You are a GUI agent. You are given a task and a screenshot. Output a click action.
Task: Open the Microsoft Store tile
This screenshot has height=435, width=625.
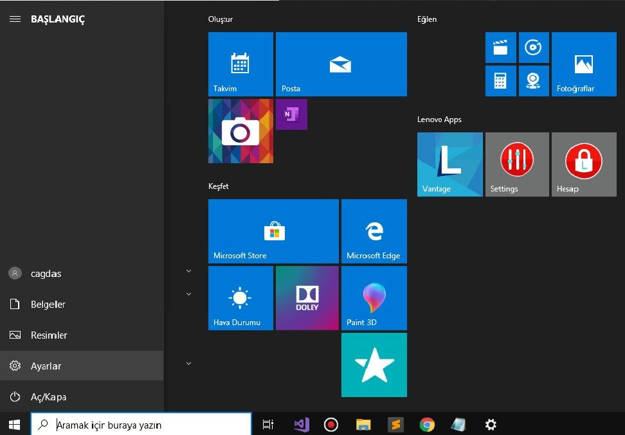pos(273,231)
